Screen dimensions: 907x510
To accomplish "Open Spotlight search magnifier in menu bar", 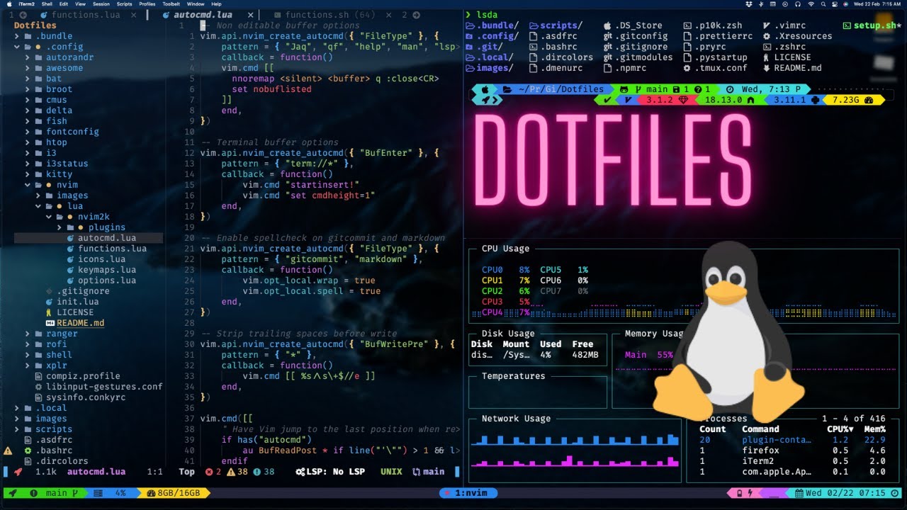I will point(823,4).
